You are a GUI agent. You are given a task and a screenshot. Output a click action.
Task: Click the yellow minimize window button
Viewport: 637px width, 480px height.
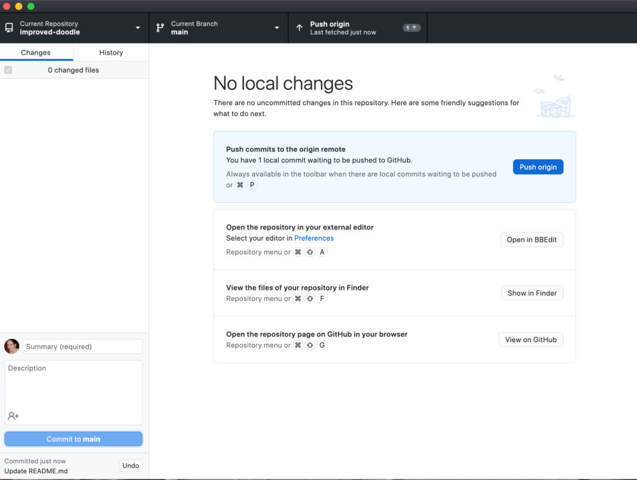click(x=19, y=6)
